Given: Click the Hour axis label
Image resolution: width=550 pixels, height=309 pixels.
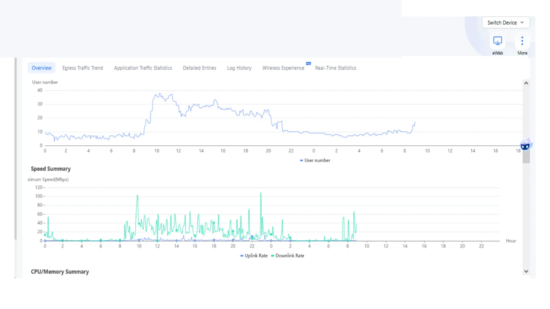Looking at the screenshot, I should 511,241.
